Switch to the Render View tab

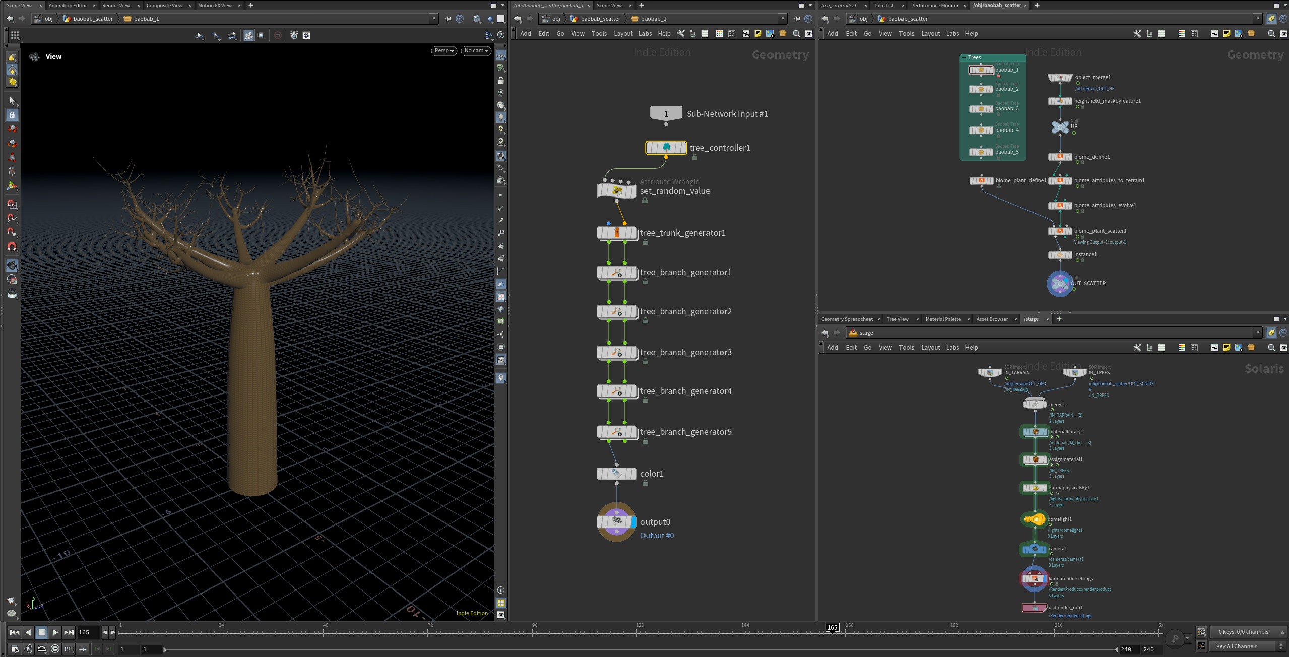tap(116, 5)
